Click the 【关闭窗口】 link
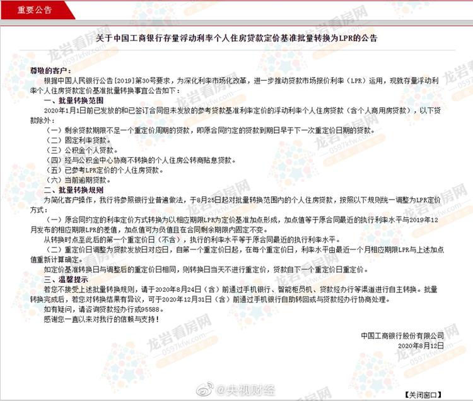 [423, 394]
